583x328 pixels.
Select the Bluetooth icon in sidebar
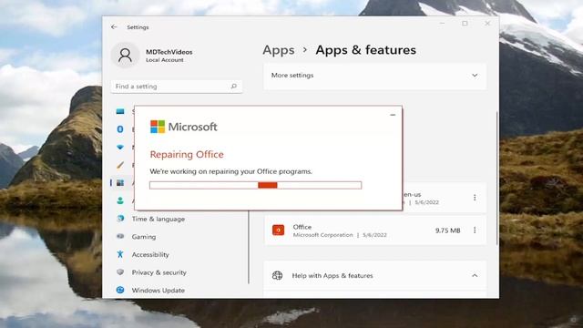click(x=120, y=129)
